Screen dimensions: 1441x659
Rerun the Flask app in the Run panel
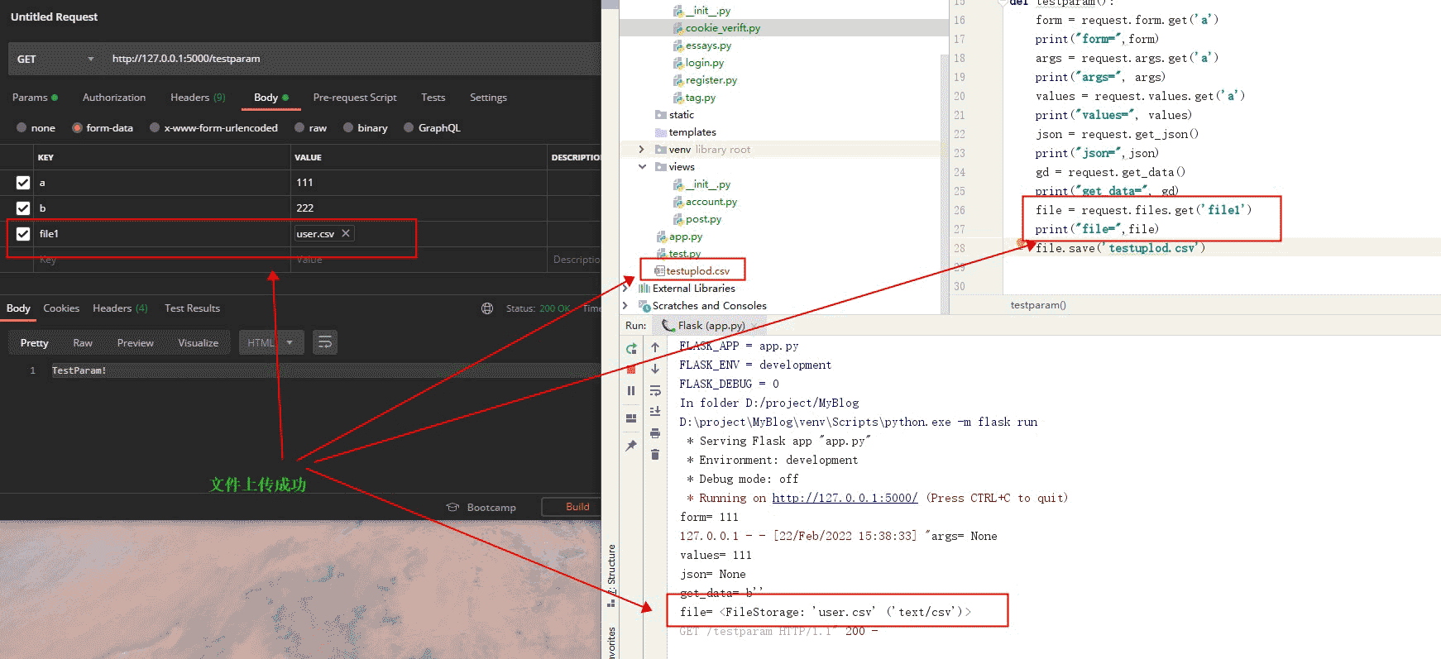[631, 349]
